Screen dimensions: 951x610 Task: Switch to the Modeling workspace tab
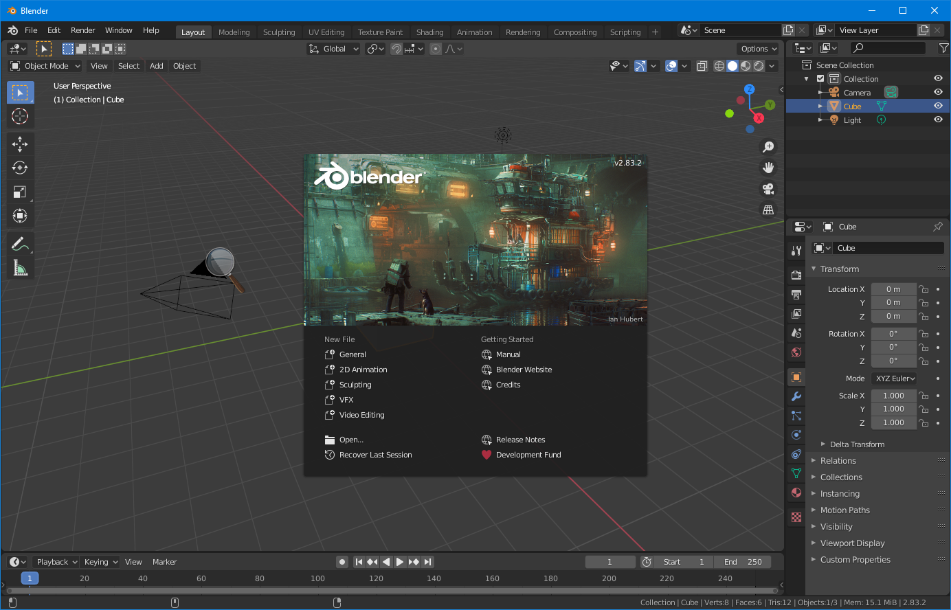coord(234,32)
